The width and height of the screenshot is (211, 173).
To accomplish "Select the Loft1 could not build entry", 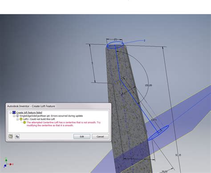I will [39, 119].
